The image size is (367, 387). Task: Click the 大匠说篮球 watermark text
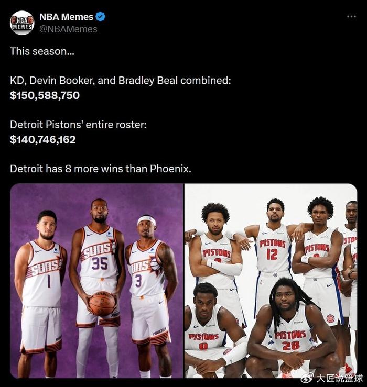click(x=340, y=379)
